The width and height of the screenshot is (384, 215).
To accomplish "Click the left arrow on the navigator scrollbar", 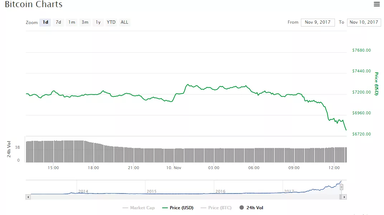I will click(x=28, y=196).
